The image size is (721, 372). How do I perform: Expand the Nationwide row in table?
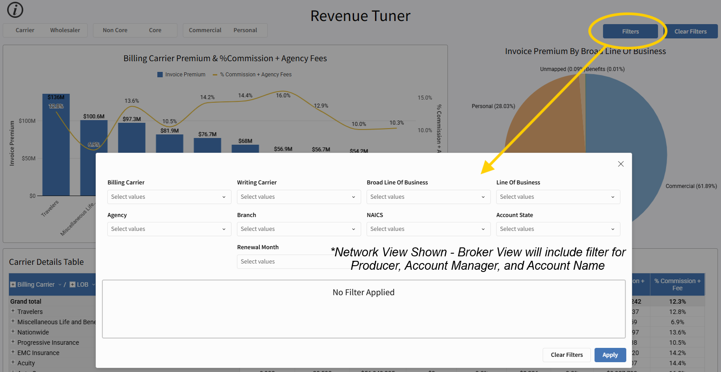click(x=13, y=332)
